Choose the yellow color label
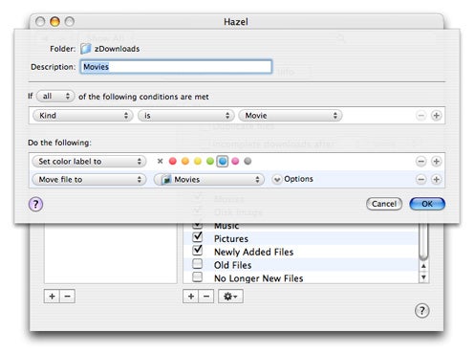Image resolution: width=474 pixels, height=354 pixels. pos(198,161)
